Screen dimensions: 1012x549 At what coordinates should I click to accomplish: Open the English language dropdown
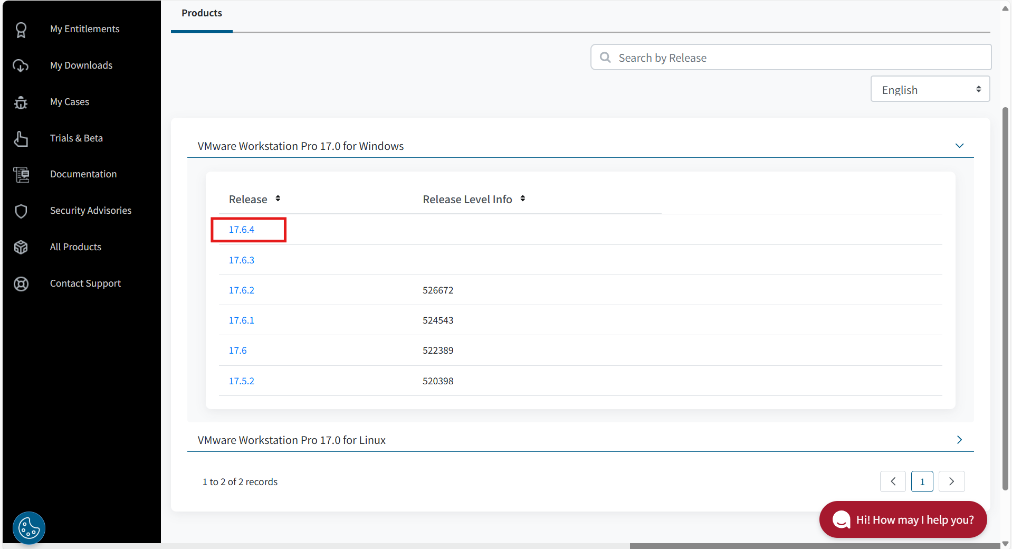coord(930,89)
